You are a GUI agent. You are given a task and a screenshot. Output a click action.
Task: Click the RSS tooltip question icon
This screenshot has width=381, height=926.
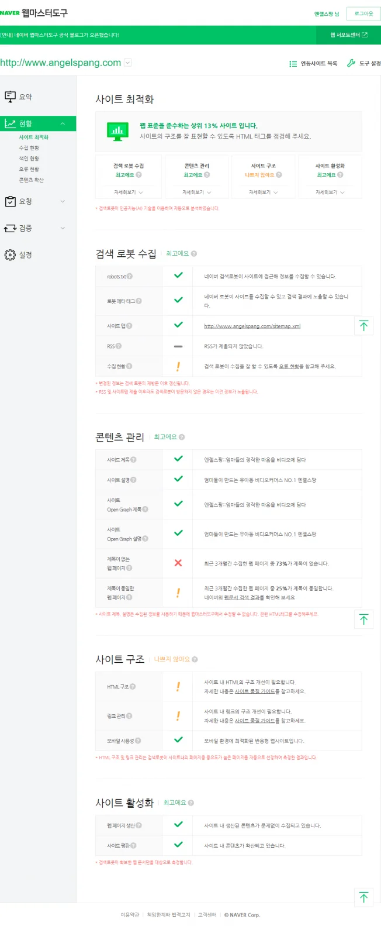tap(119, 346)
